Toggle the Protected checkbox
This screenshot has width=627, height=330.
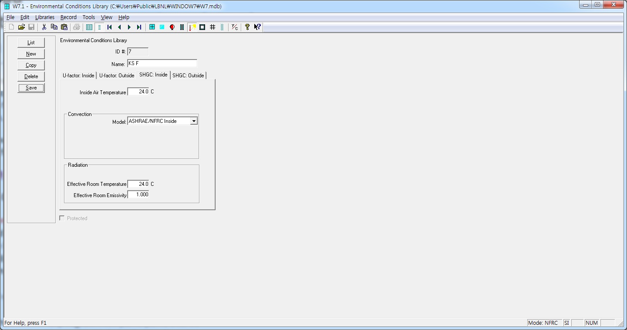(x=62, y=218)
